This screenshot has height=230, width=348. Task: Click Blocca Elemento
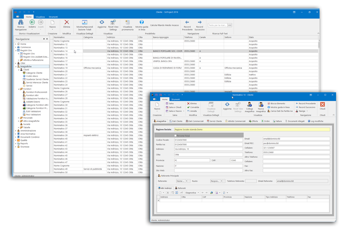coord(276,103)
